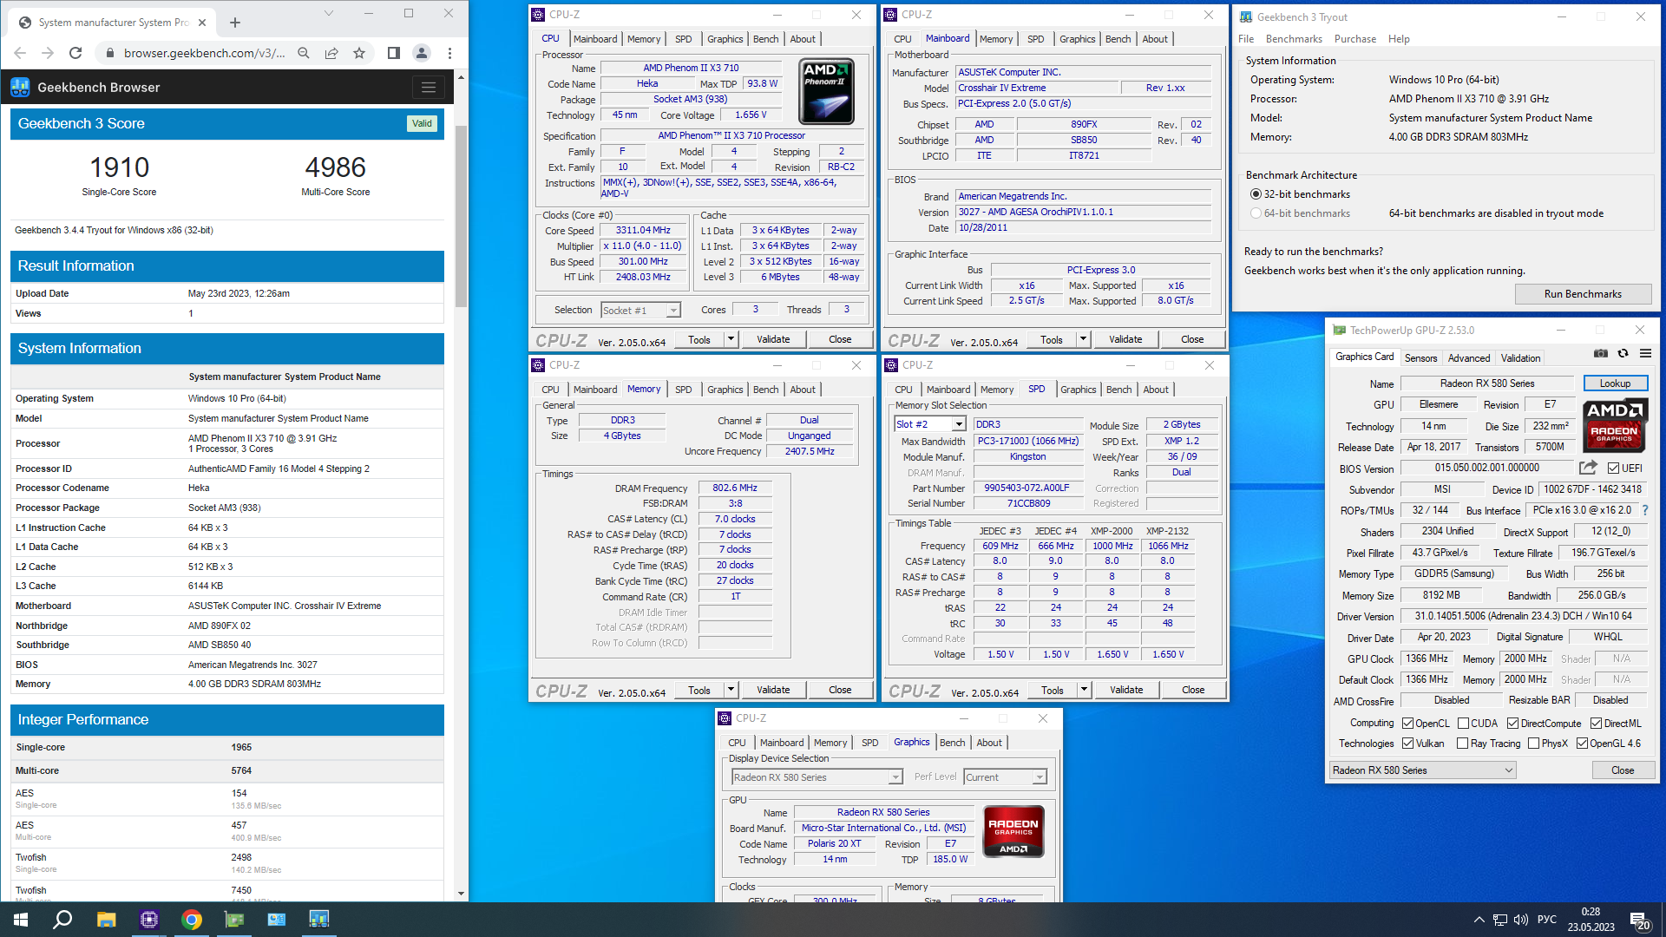
Task: Open Purchase menu in Geekbench
Action: [1354, 39]
